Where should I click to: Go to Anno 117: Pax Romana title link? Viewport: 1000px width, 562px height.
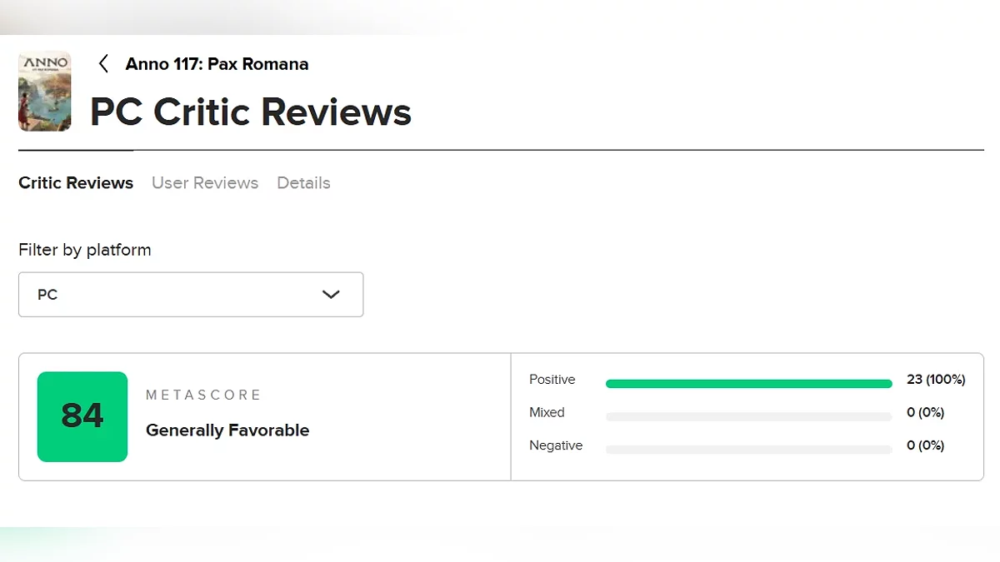tap(217, 64)
